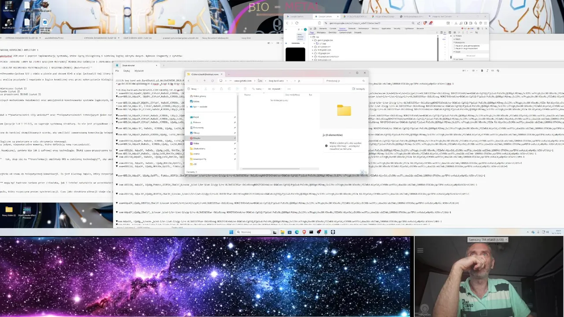The height and width of the screenshot is (317, 564).
Task: Click the inspect element picker icon in DevTools
Action: pyautogui.click(x=311, y=29)
